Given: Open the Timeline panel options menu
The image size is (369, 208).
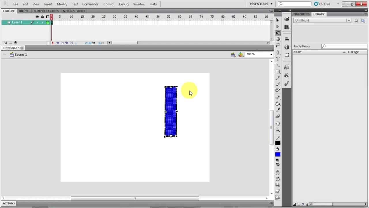Looking at the screenshot, I should pos(271,11).
